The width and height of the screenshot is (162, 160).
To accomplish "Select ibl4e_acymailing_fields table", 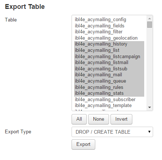I will coord(109,26).
